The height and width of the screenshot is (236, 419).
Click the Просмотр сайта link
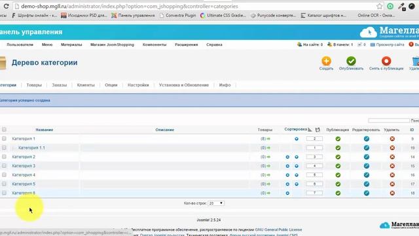click(x=390, y=45)
